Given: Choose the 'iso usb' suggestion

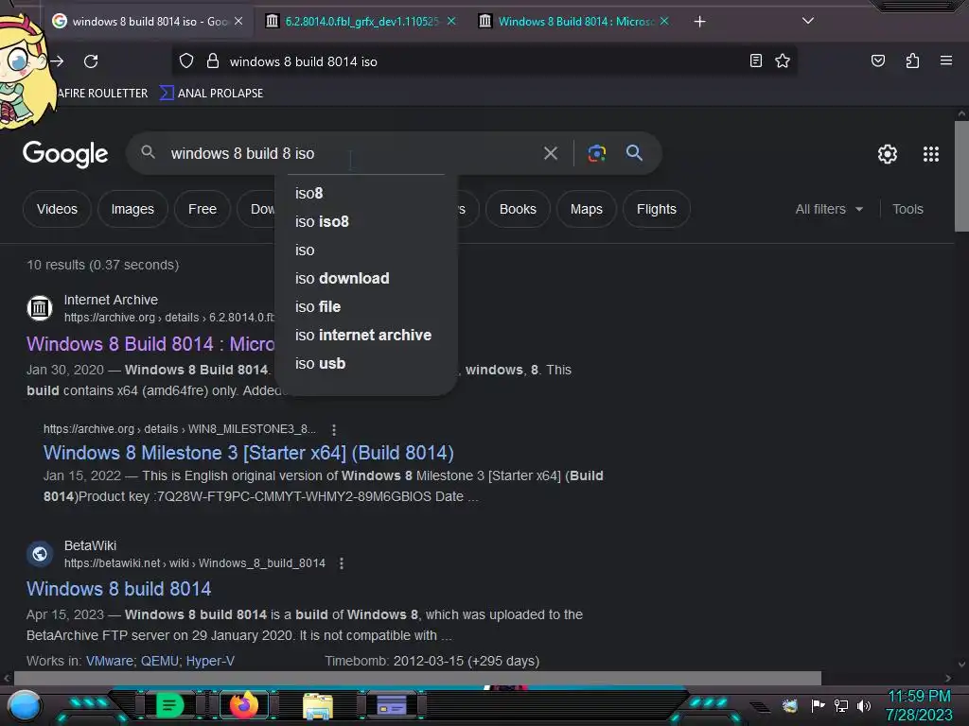Looking at the screenshot, I should tap(366, 364).
